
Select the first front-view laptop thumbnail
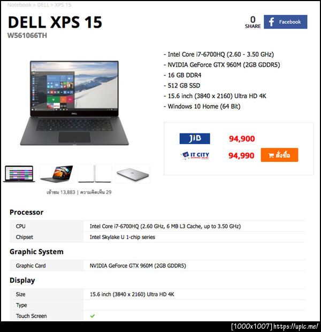(19, 173)
